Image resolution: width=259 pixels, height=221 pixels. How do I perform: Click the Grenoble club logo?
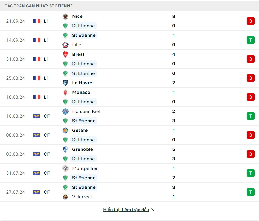point(65,149)
